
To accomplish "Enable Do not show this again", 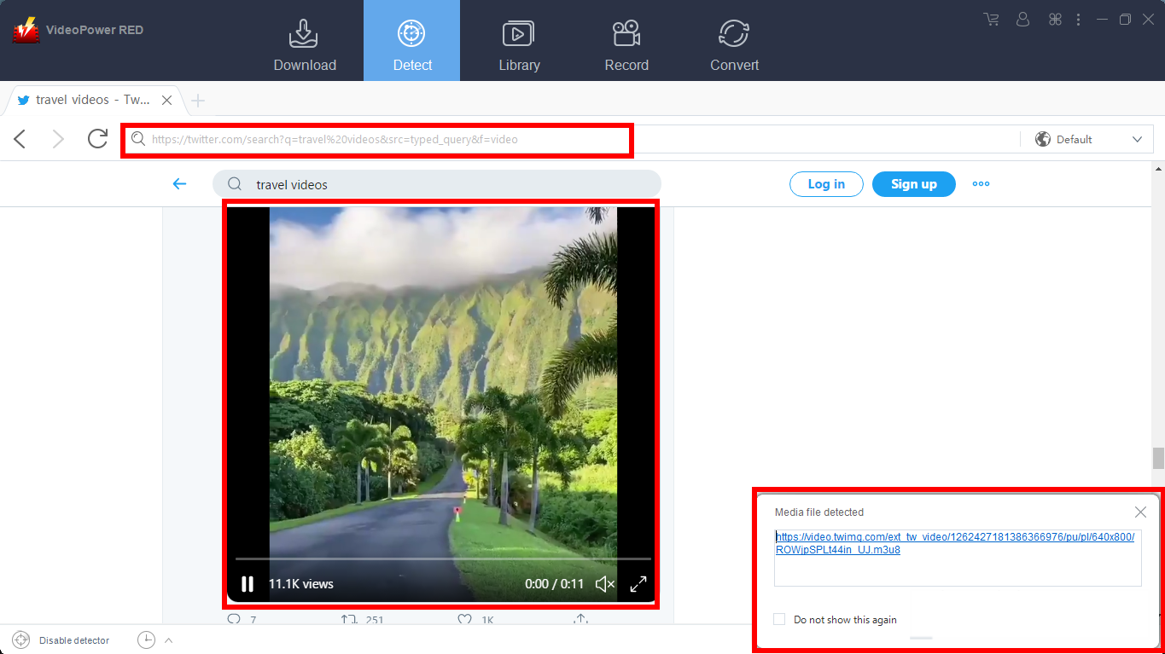I will click(x=779, y=619).
